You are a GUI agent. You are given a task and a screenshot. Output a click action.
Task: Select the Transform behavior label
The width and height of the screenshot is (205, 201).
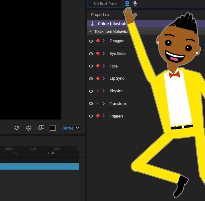118,104
